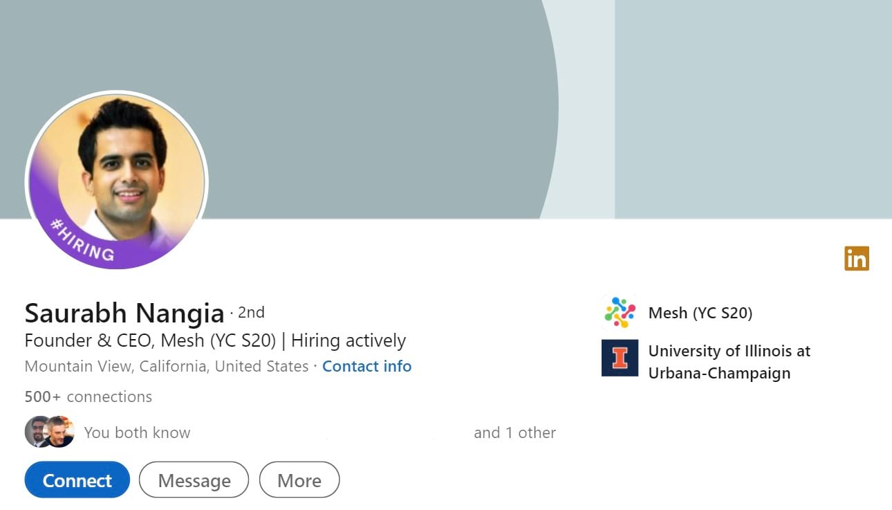Click the blue Connect button
Viewport: 892px width, 510px height.
coord(77,480)
